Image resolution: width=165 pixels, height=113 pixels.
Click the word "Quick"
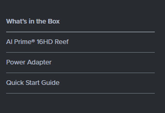pyautogui.click(x=15, y=83)
